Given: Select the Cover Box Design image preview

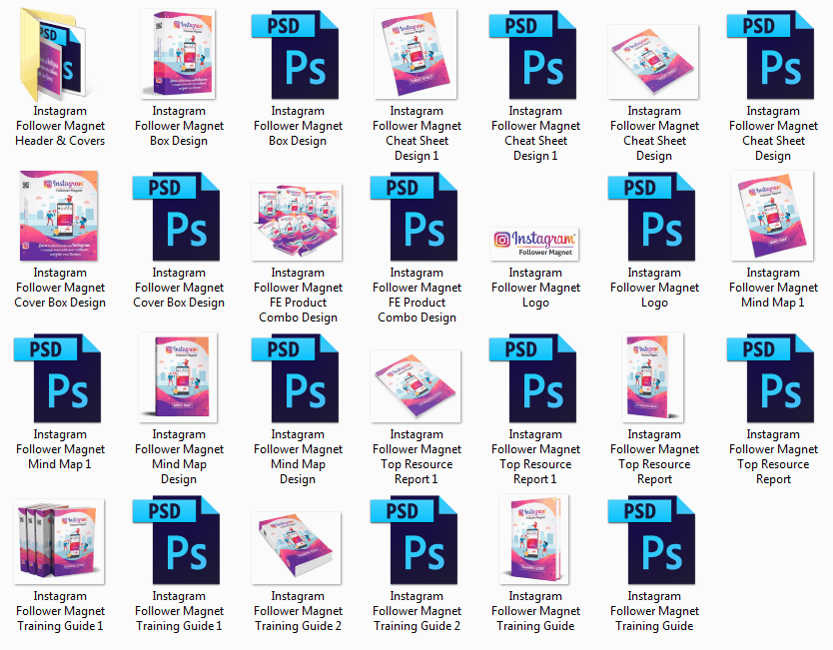Looking at the screenshot, I should tap(59, 216).
